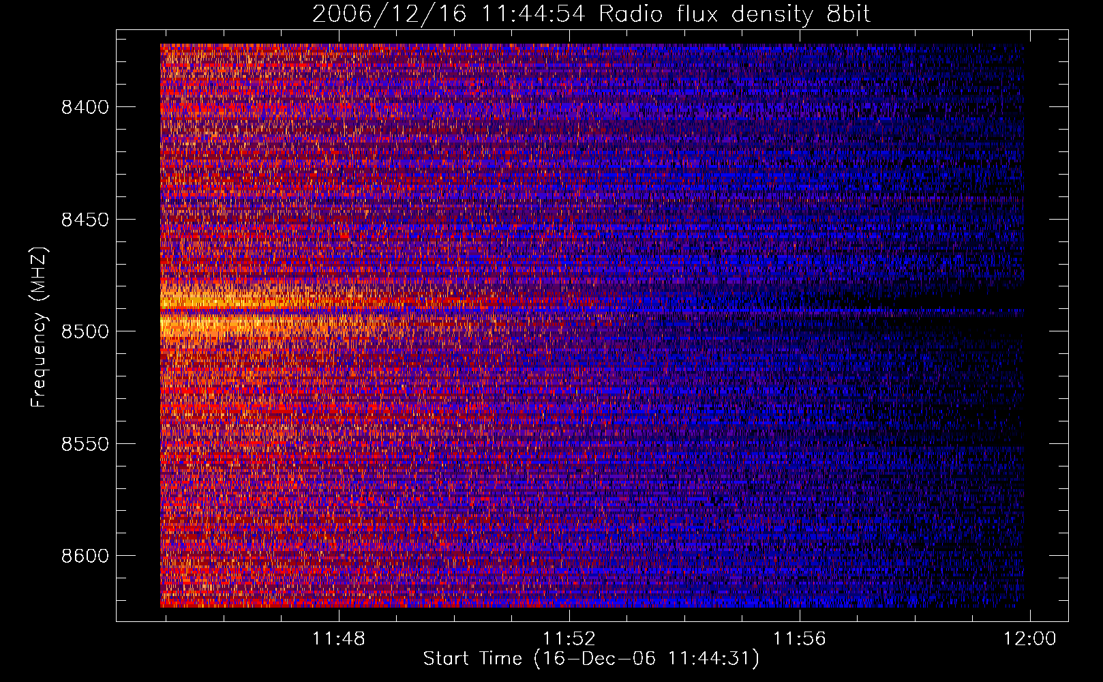Click the 'Start Time (16-Dec-06 11:44:31)' caption

[591, 659]
